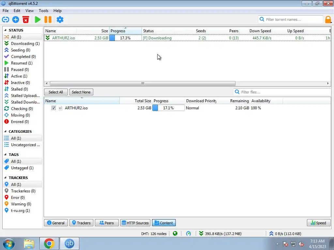The image size is (334, 250).
Task: Switch to the General tab
Action: coord(56,223)
